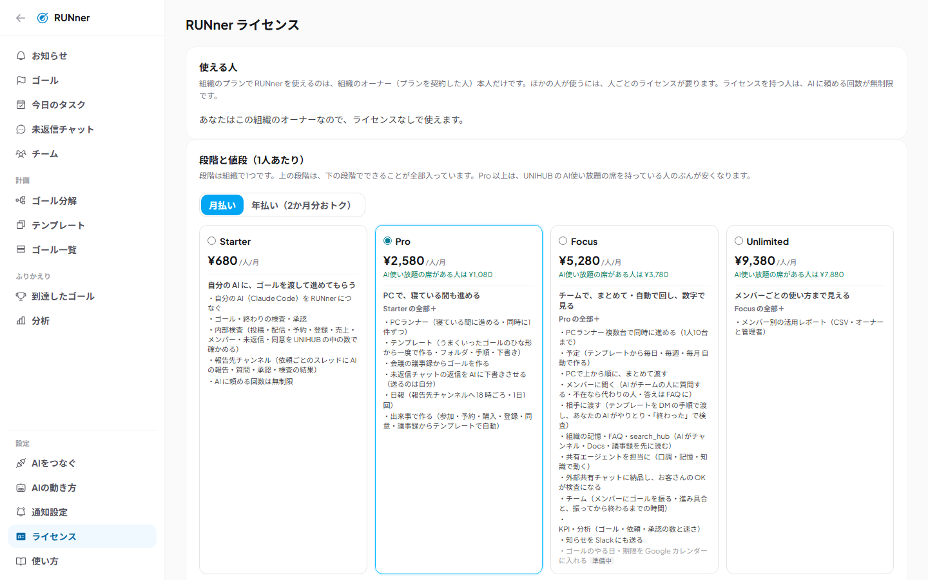
Task: Select the Focus plan radio button
Action: coord(563,241)
